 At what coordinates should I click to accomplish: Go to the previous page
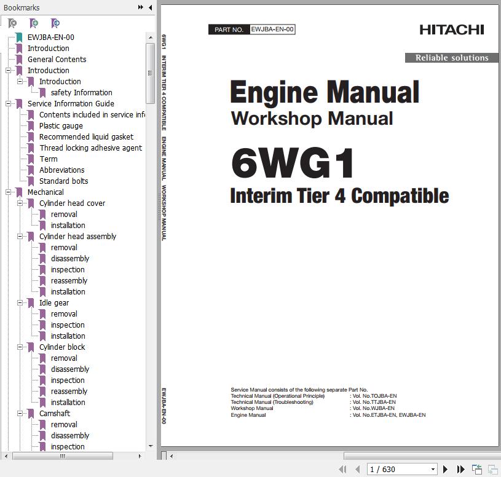358,470
